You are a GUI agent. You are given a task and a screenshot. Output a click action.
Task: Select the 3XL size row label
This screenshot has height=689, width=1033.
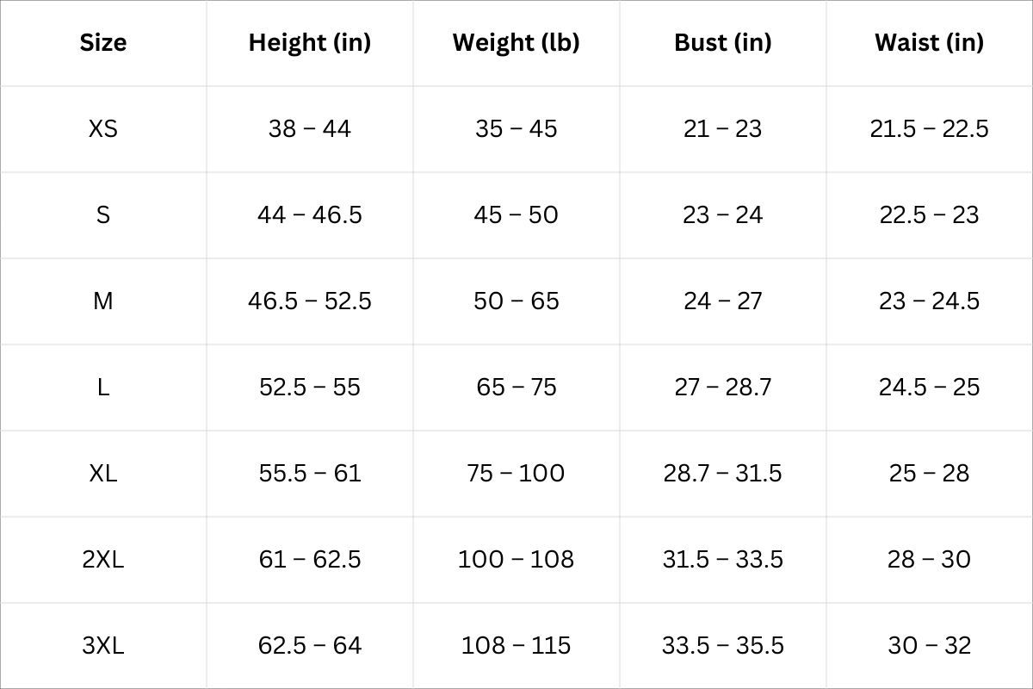coord(103,646)
